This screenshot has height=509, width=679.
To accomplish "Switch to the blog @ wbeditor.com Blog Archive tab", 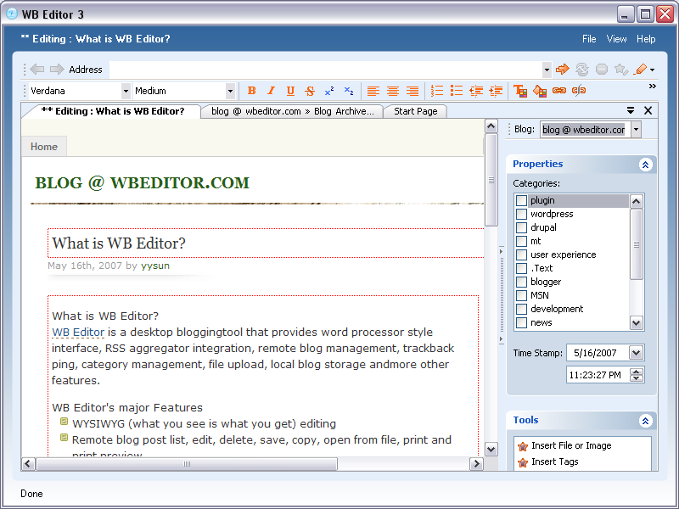I will coord(292,111).
